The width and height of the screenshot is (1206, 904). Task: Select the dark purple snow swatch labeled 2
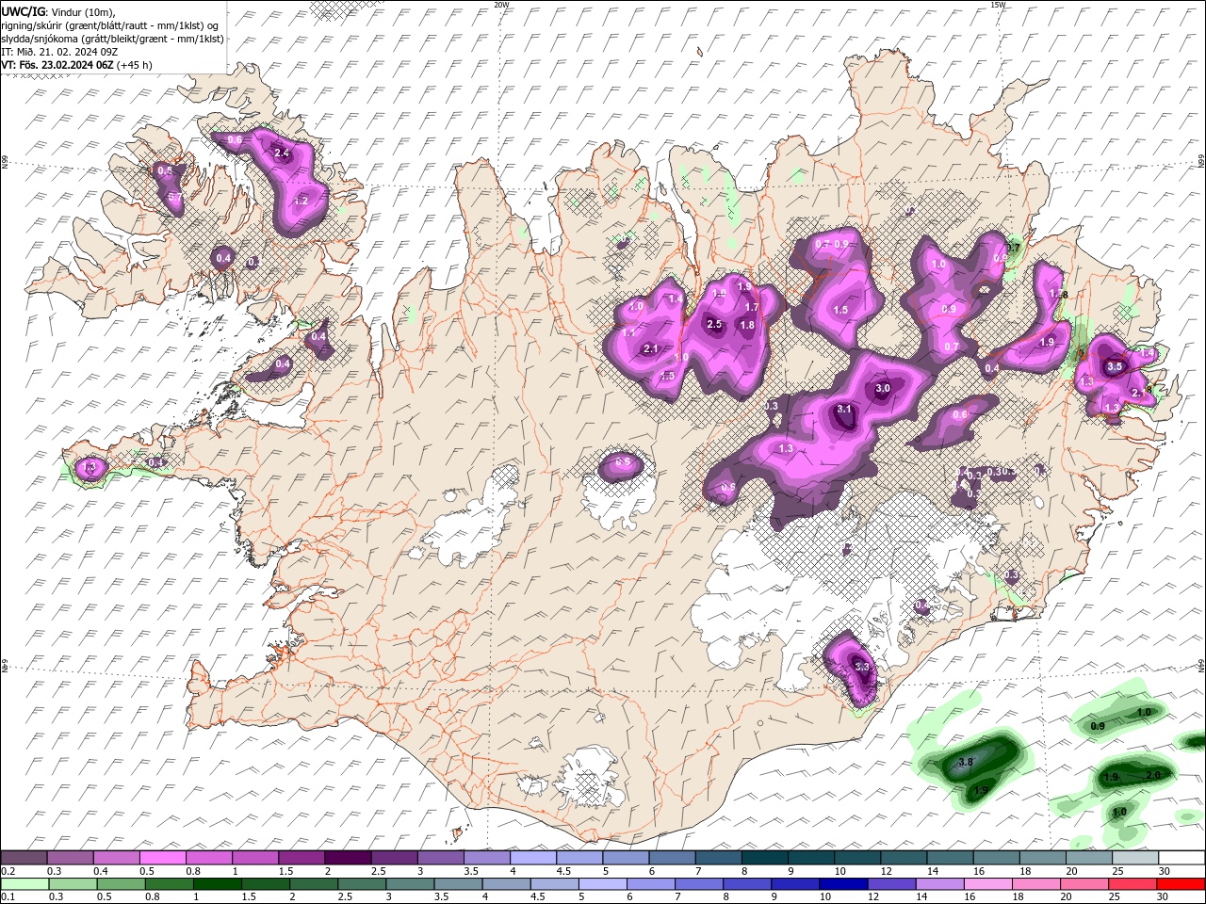[x=348, y=858]
